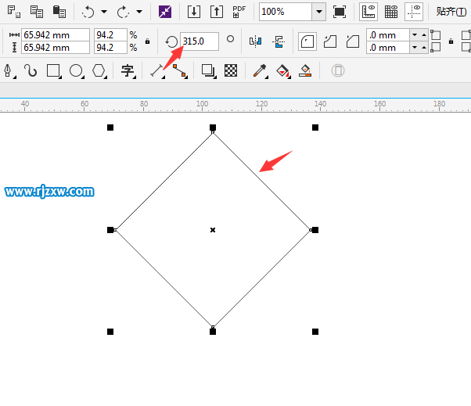The height and width of the screenshot is (406, 471).
Task: Click the 100% zoom level field
Action: pyautogui.click(x=286, y=12)
